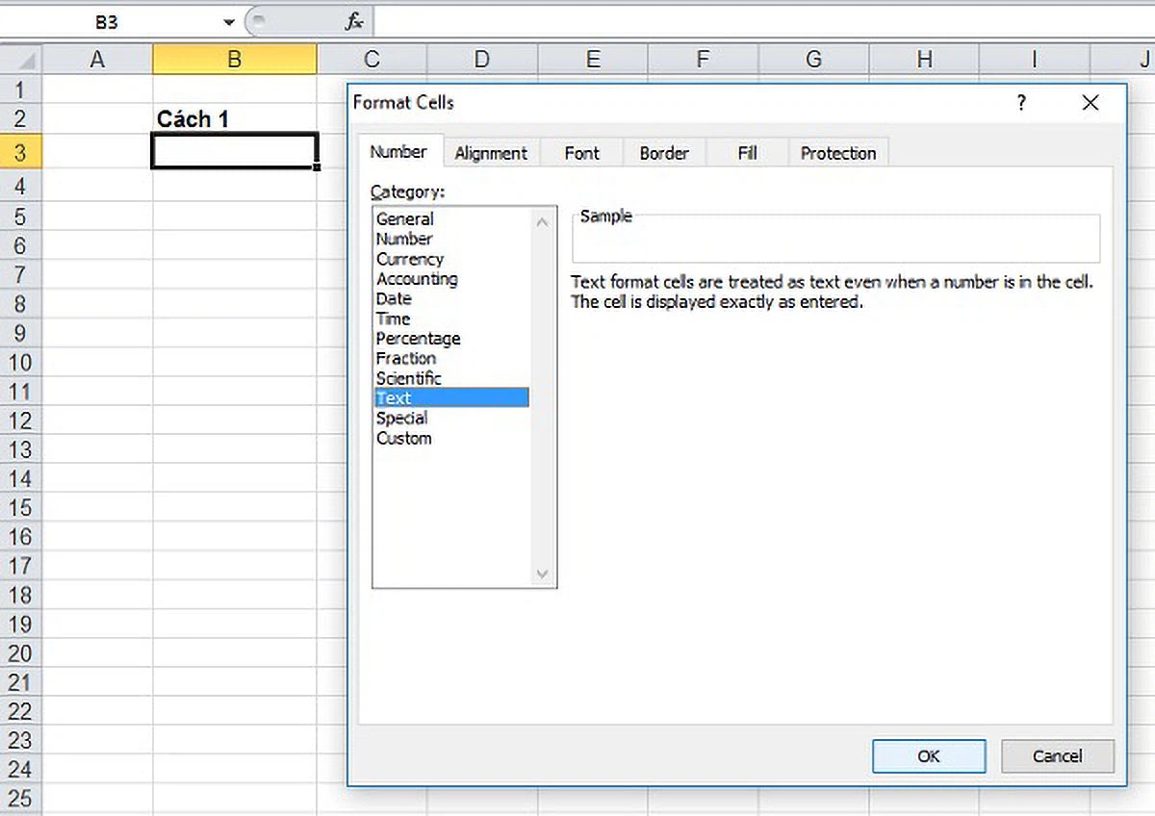Open the Font tab
Viewport: 1155px width, 816px height.
[x=580, y=152]
